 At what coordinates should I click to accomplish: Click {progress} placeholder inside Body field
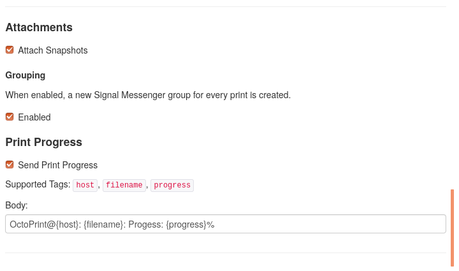coord(186,224)
